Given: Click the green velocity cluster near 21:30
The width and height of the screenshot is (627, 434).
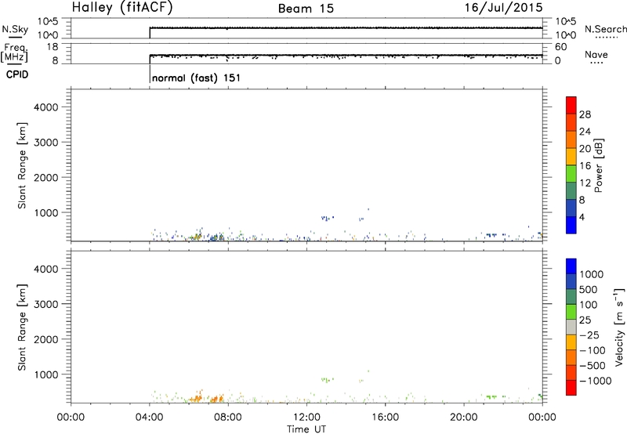Looking at the screenshot, I should tap(492, 396).
